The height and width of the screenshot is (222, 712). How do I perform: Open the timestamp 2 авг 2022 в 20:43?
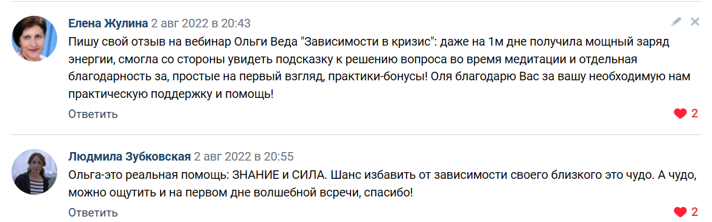[x=201, y=23]
